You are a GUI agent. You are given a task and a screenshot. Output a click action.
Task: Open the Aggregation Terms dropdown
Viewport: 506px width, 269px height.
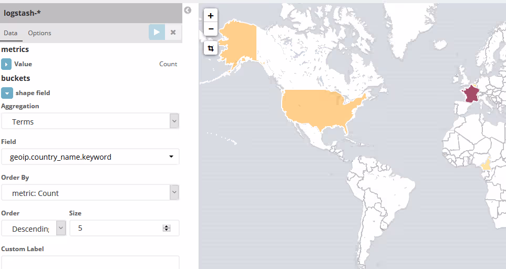pos(90,121)
